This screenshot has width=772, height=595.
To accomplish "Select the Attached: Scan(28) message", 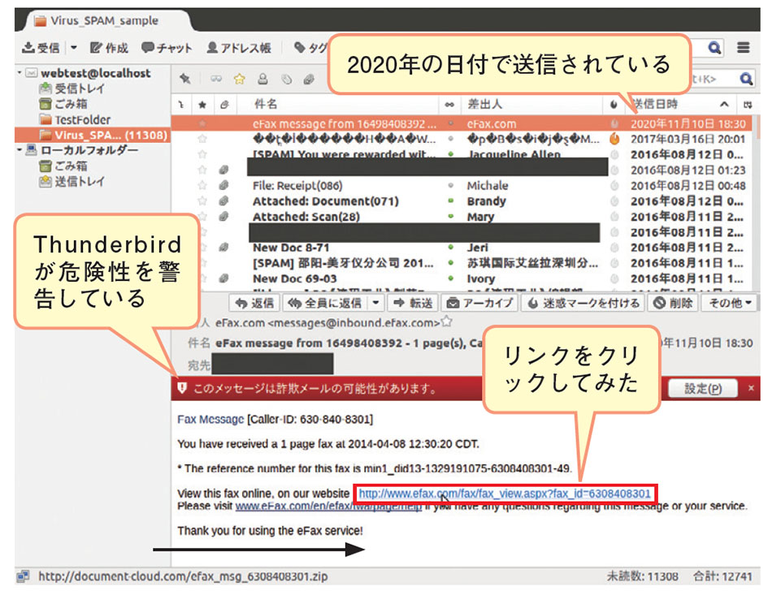I will 462,217.
